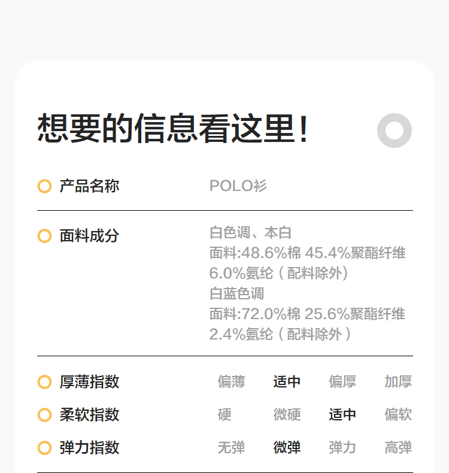Click the yellow circle beside 厚薄指数
This screenshot has width=449, height=473.
click(x=44, y=382)
